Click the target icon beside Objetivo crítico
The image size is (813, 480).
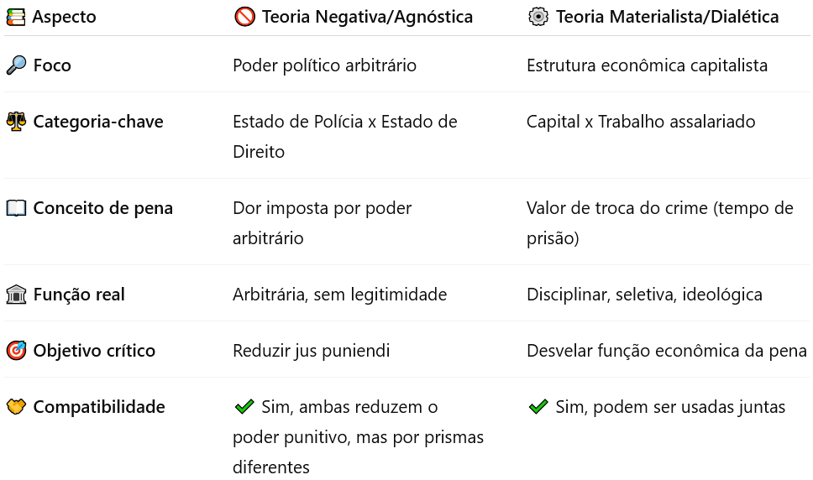(16, 351)
